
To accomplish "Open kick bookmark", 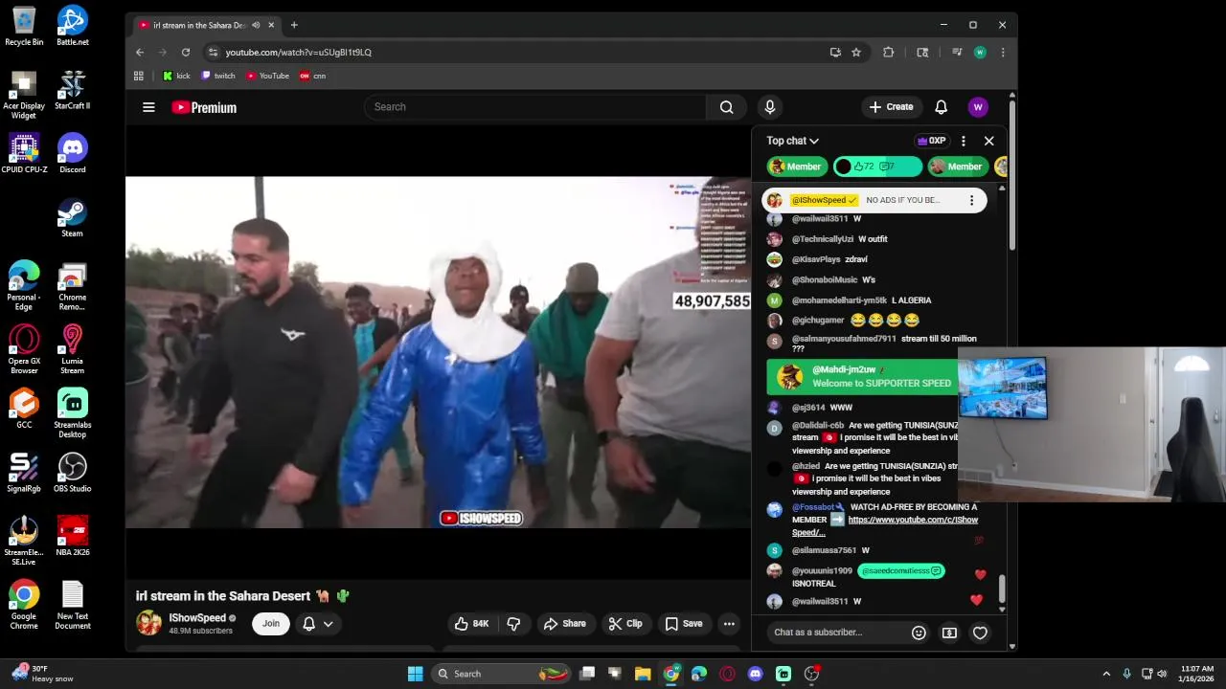I will tap(176, 76).
